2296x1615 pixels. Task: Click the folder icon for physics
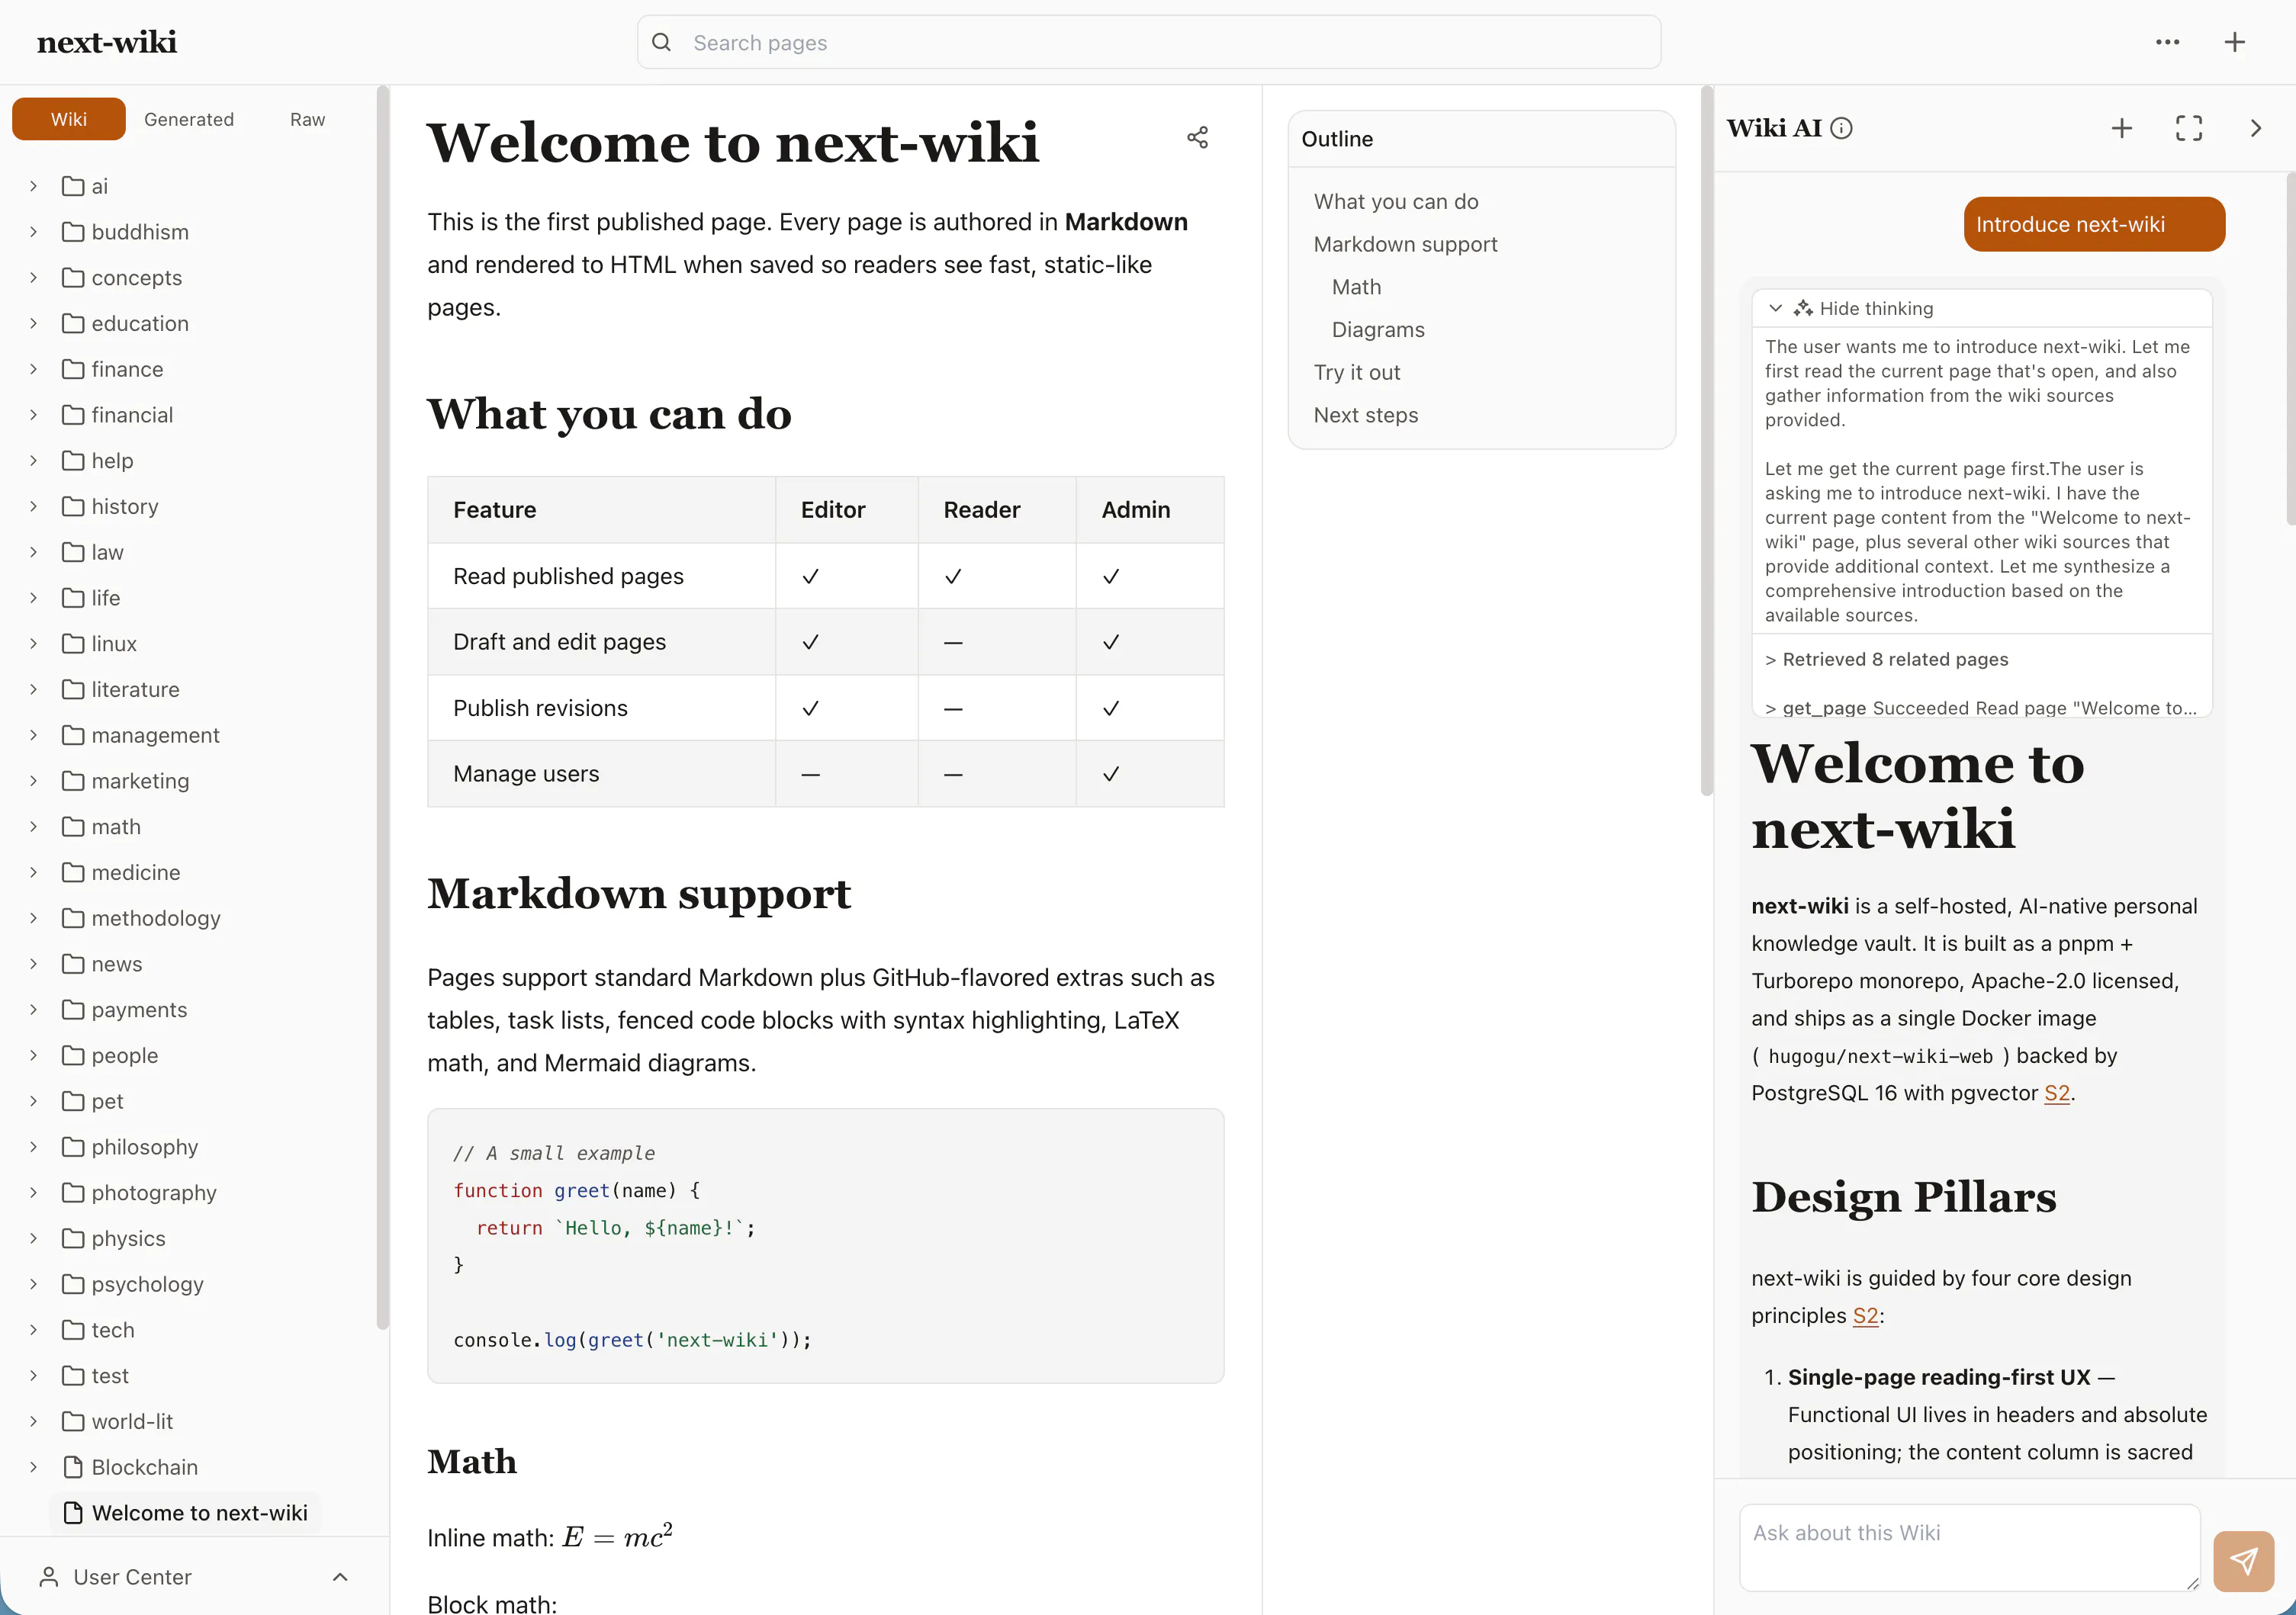[73, 1238]
